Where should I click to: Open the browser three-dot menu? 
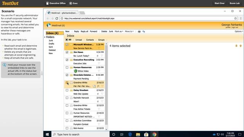pyautogui.click(x=241, y=18)
